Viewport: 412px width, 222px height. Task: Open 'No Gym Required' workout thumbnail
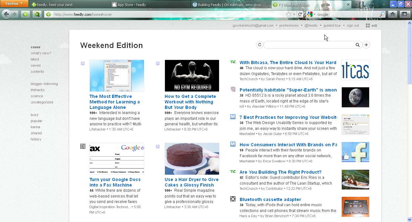coord(192,76)
